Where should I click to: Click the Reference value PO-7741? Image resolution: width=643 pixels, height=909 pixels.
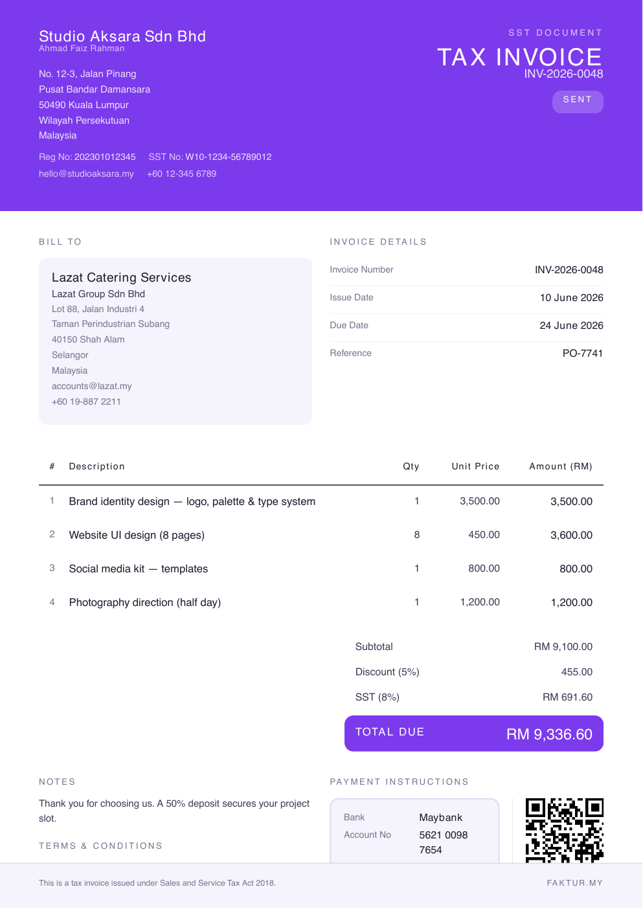click(583, 353)
